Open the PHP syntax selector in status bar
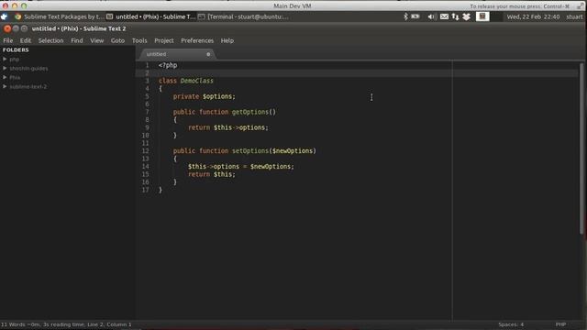Screen dimensions: 587x330 [x=560, y=324]
